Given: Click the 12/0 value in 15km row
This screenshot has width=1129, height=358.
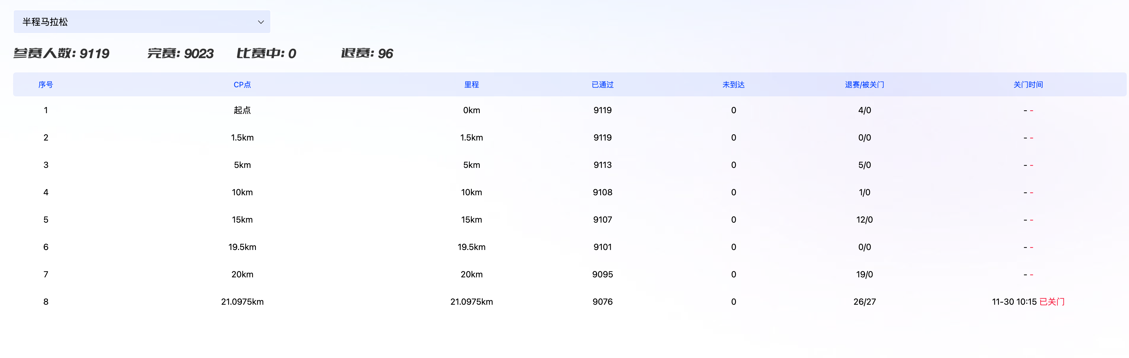Looking at the screenshot, I should (x=864, y=219).
